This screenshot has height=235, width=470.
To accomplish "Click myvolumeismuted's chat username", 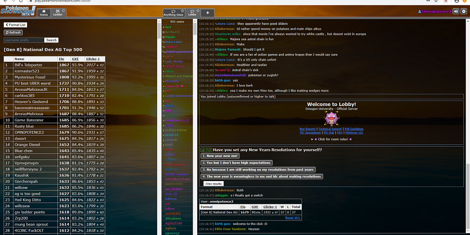I will pos(231,75).
